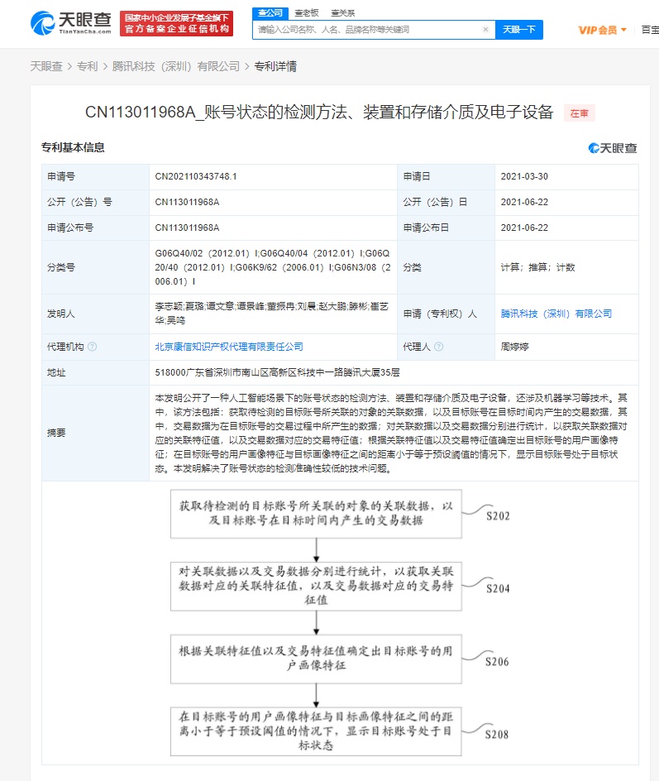Click the inventors list starting 李志颖
Image resolution: width=659 pixels, height=781 pixels.
272,314
